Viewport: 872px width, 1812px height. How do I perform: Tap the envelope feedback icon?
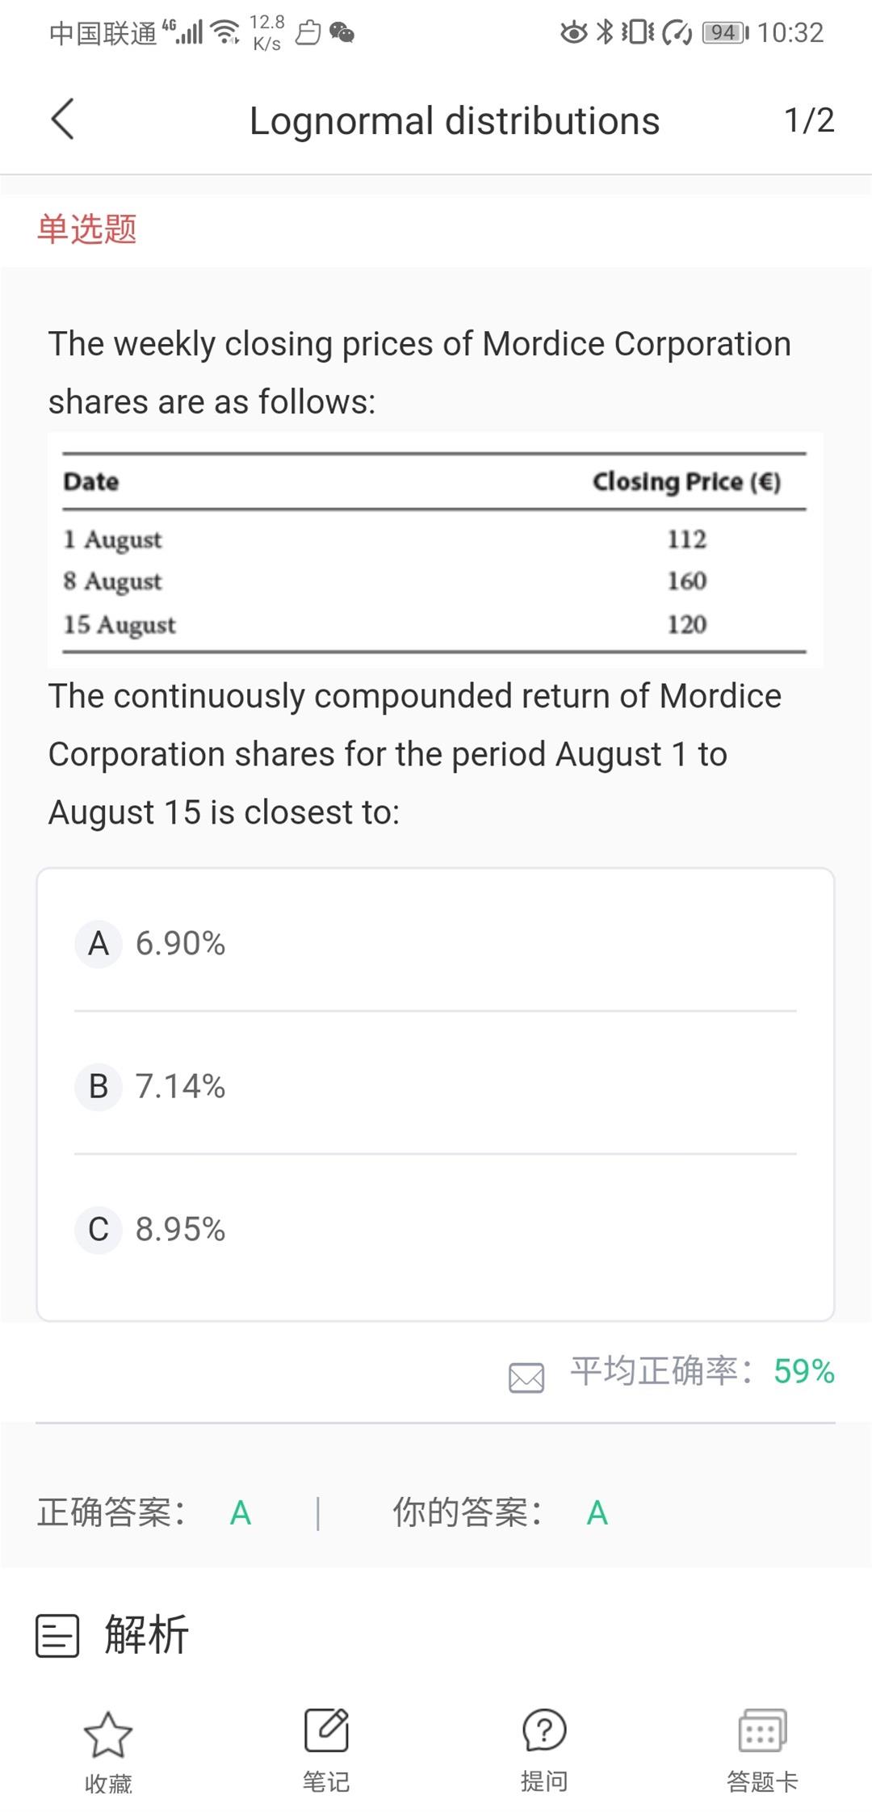click(x=526, y=1377)
